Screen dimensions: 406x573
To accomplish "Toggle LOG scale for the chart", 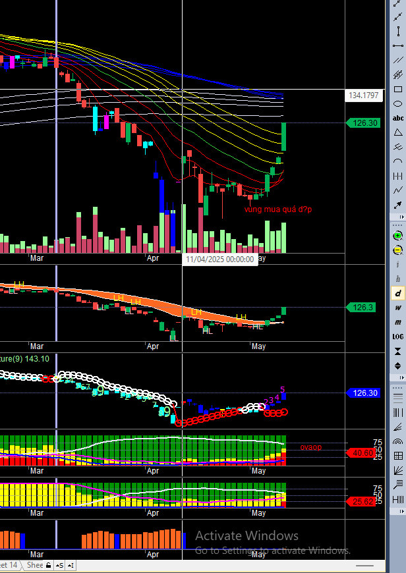I will [398, 337].
